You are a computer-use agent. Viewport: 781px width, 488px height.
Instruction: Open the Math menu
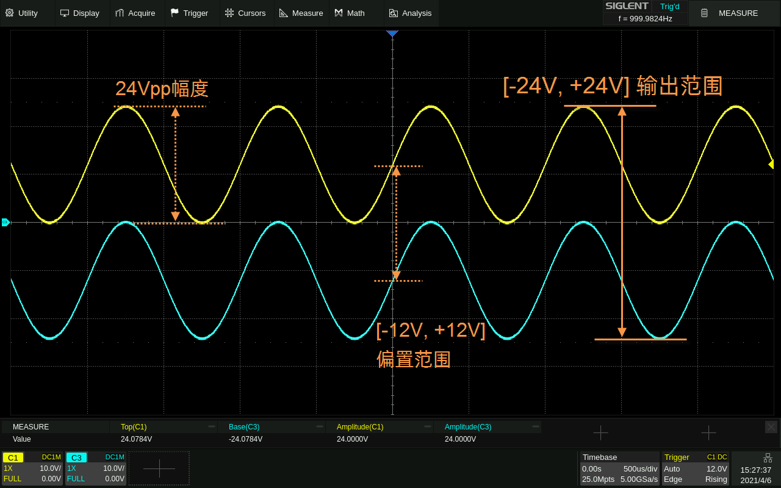point(350,13)
